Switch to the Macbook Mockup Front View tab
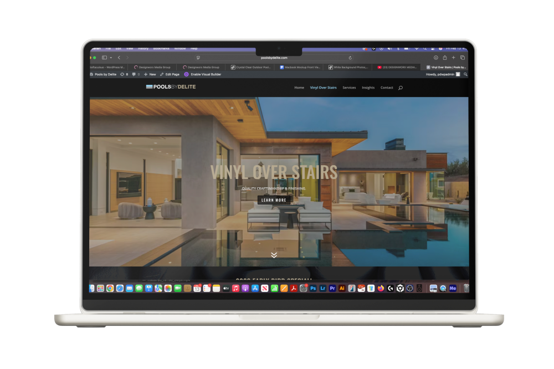The height and width of the screenshot is (369, 554). [x=299, y=67]
